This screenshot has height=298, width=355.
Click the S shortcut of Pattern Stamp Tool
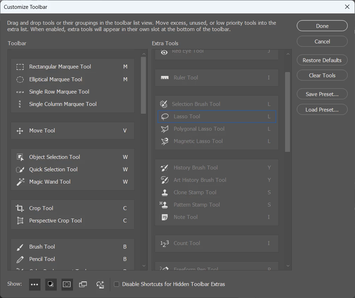269,205
